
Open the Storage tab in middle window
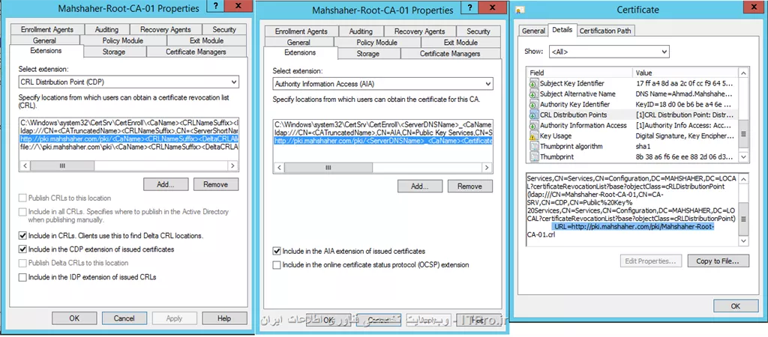point(367,54)
